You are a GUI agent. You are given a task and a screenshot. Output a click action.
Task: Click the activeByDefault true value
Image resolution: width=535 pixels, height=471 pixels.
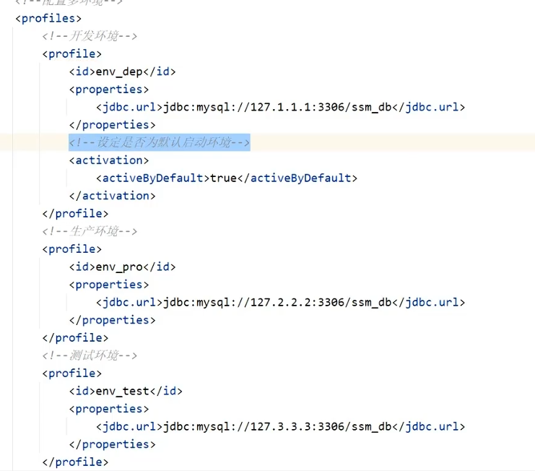[224, 178]
